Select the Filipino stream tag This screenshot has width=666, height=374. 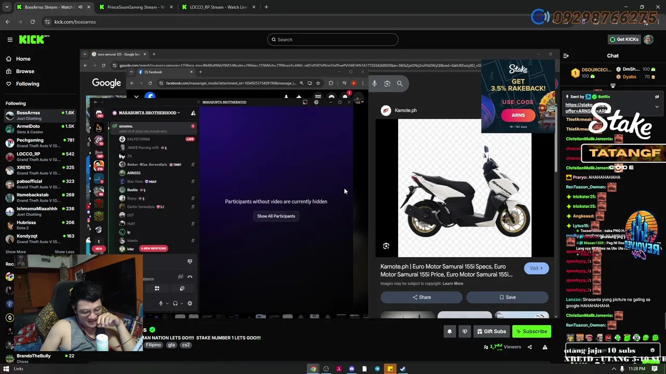pyautogui.click(x=153, y=345)
